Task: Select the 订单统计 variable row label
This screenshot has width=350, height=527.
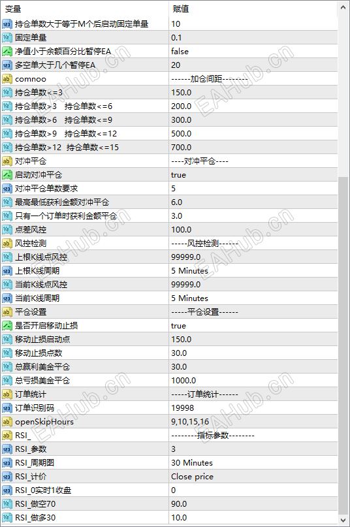Action: pyautogui.click(x=31, y=394)
